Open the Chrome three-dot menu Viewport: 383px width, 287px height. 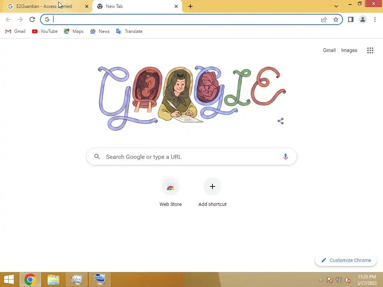pos(375,19)
